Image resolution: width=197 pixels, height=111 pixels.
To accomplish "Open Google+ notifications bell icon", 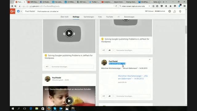I will coord(175,11).
